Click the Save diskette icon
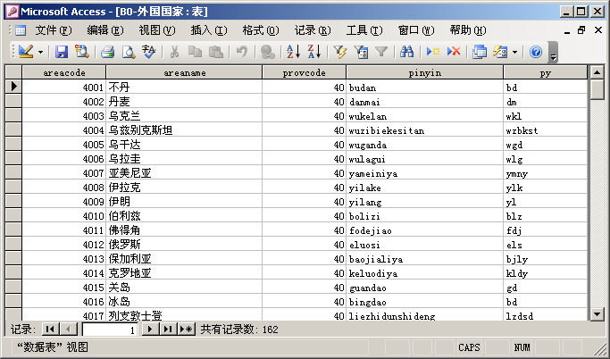 pyautogui.click(x=62, y=51)
